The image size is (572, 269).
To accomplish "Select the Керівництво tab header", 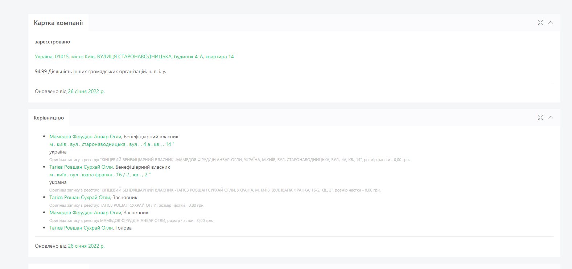I will (49, 118).
